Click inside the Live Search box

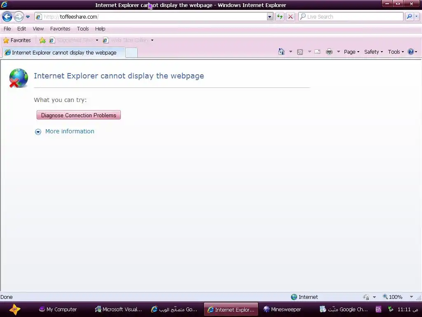351,17
